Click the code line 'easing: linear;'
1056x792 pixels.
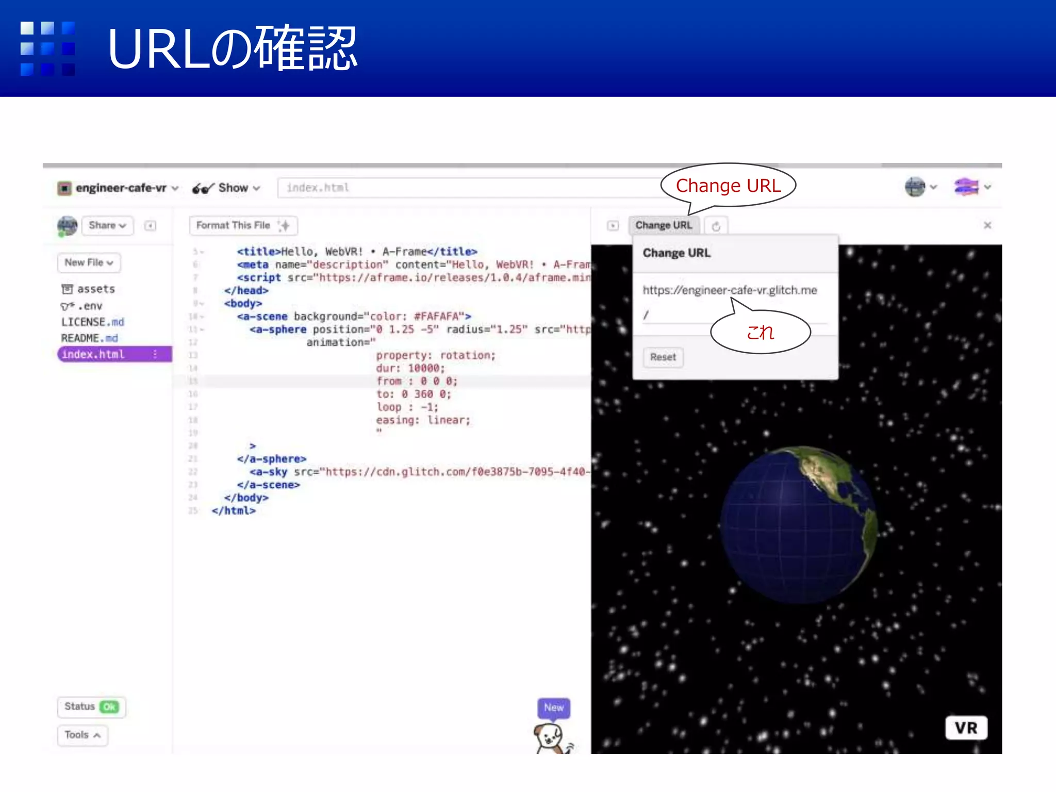(423, 420)
